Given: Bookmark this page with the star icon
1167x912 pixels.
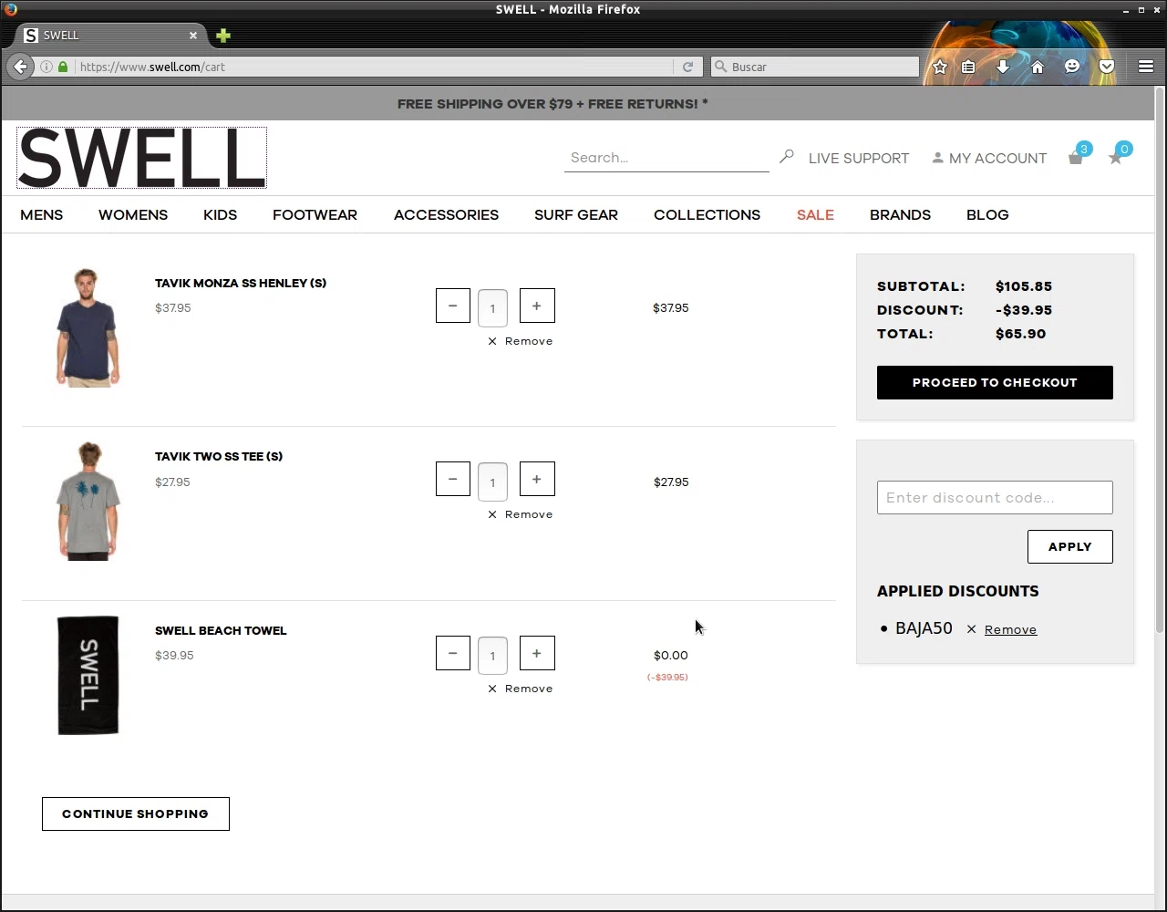Looking at the screenshot, I should [940, 67].
